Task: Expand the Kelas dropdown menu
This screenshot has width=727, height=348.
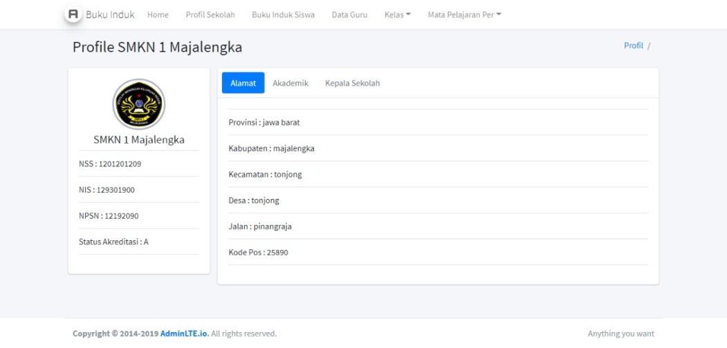Action: (x=398, y=14)
